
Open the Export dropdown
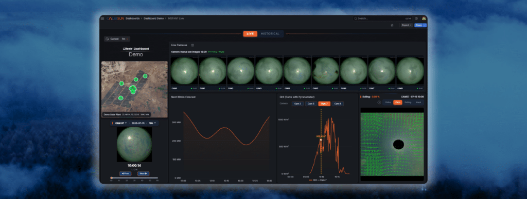(407, 25)
